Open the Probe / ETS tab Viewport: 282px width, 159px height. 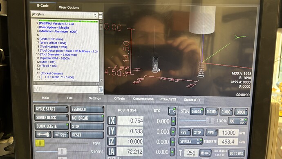168,99
